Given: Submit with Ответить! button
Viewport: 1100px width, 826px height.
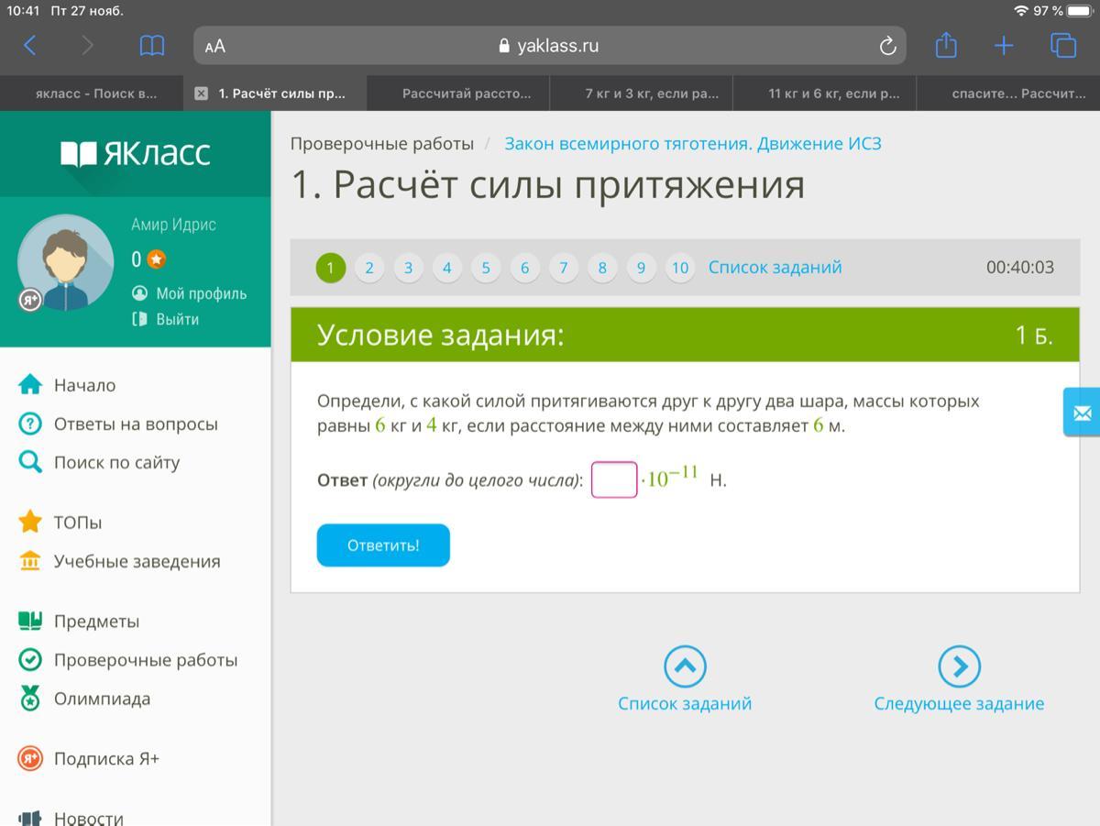Looking at the screenshot, I should (383, 545).
